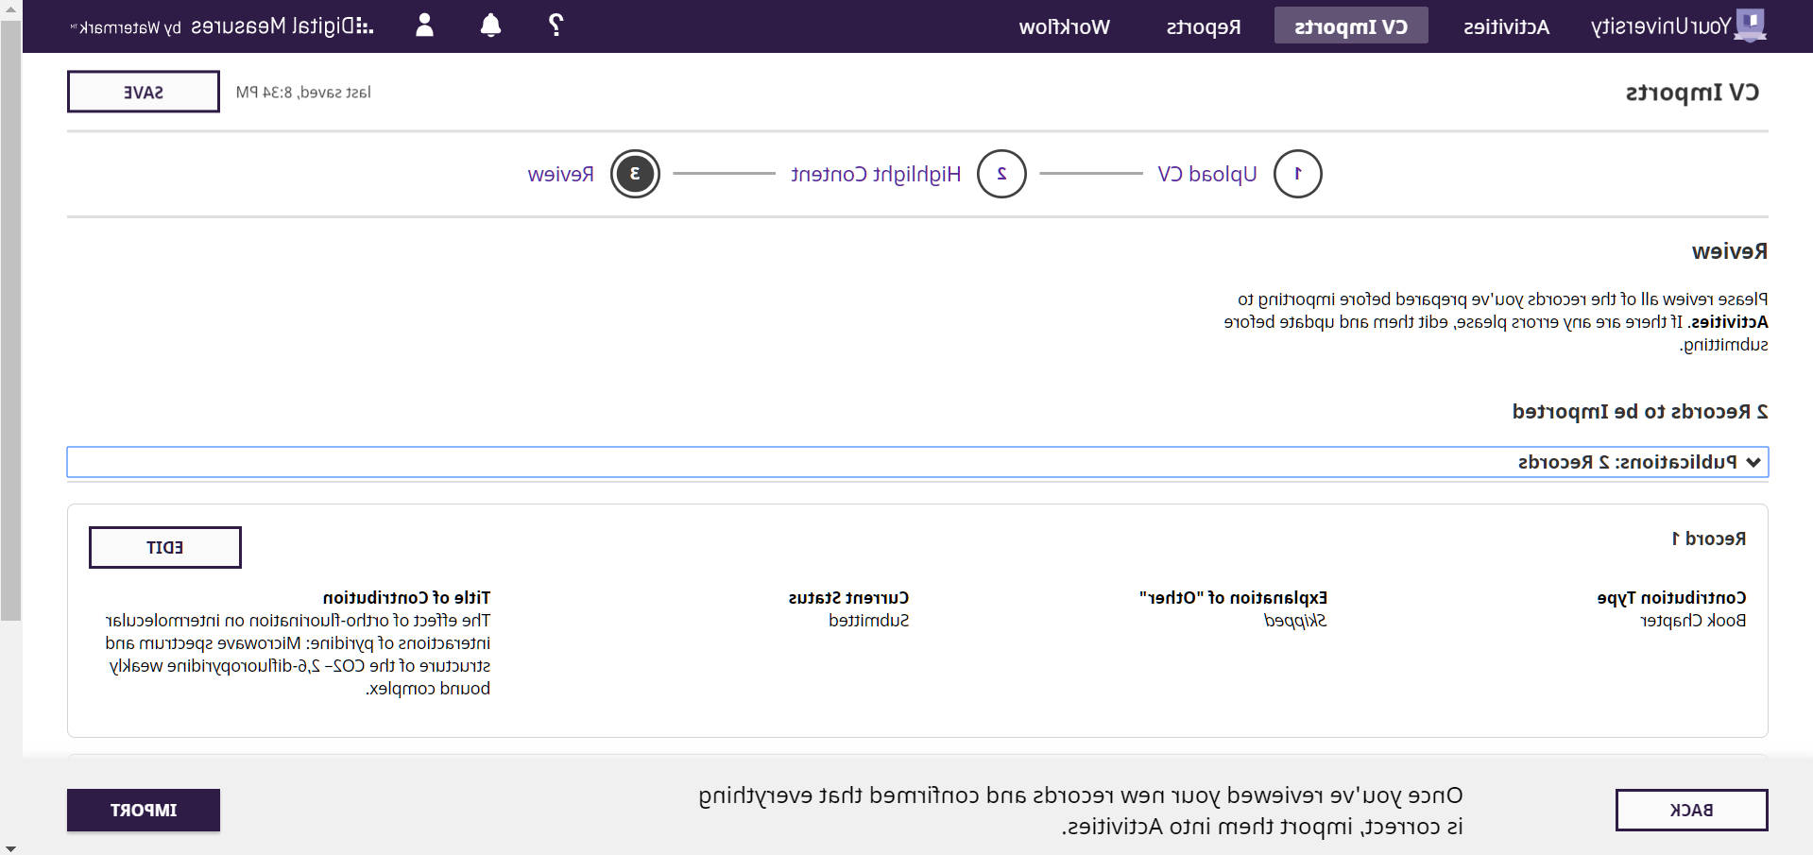The image size is (1813, 855).
Task: Click the YourUniversity shield logo
Action: point(1751,26)
